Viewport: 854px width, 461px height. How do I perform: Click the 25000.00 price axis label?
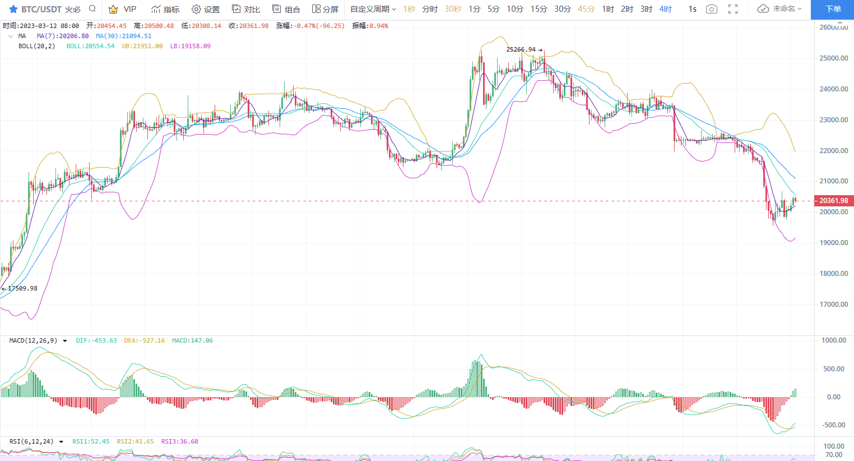(x=833, y=58)
